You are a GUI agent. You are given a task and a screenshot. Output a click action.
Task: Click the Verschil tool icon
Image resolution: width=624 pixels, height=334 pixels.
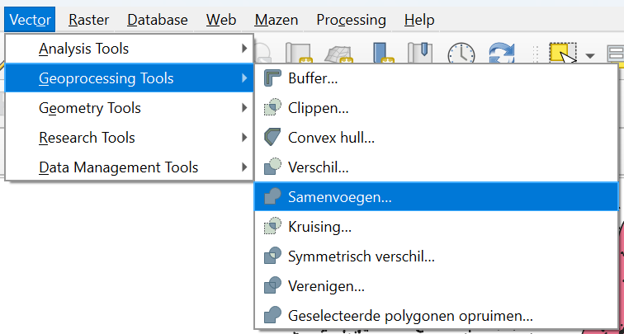[x=272, y=167]
